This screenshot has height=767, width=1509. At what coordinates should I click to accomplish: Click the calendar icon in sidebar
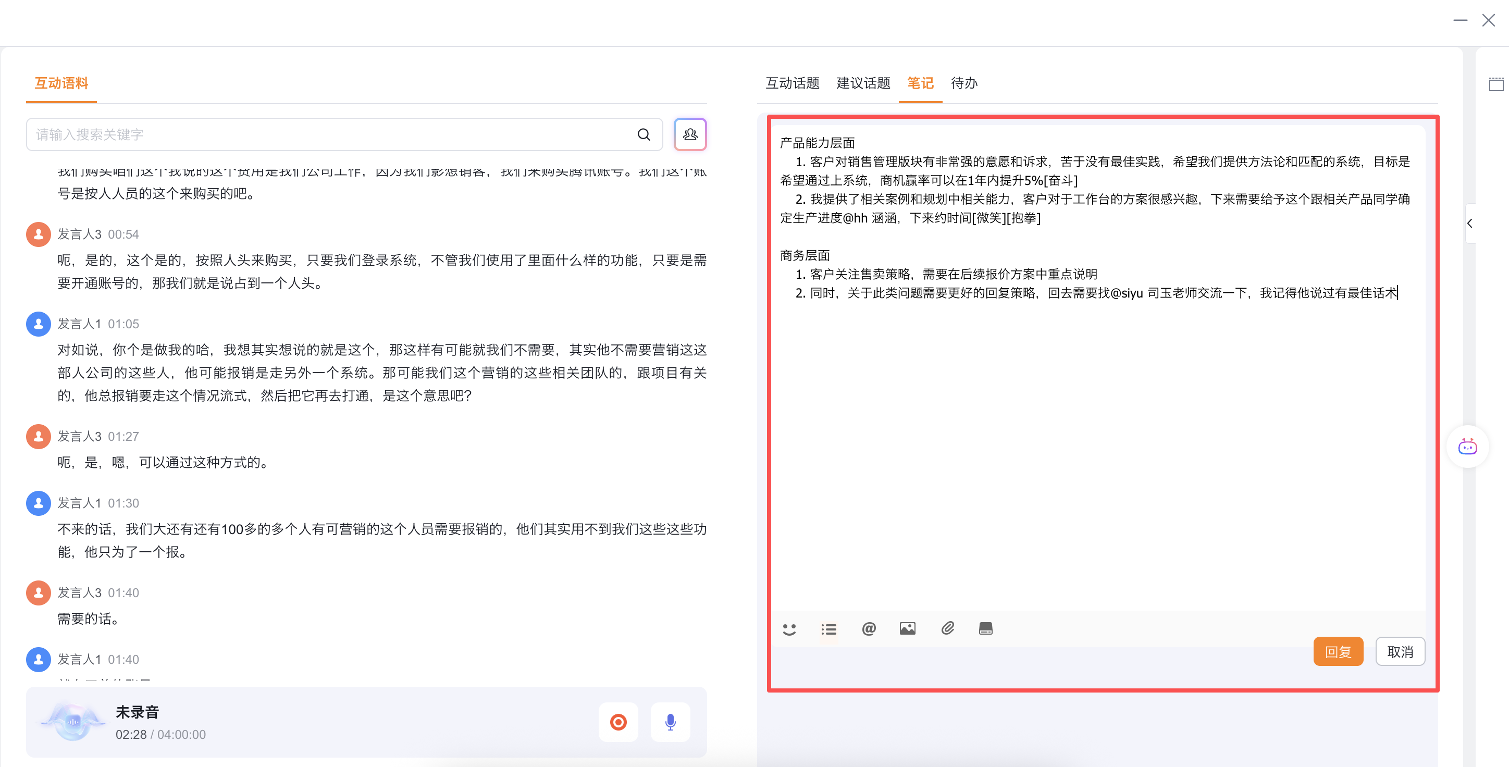tap(1496, 84)
